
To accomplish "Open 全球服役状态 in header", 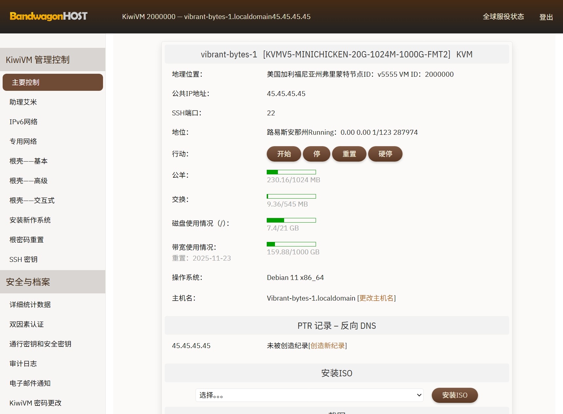I will coord(503,17).
